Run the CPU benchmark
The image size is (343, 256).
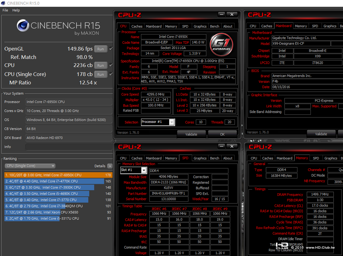[x=100, y=65]
